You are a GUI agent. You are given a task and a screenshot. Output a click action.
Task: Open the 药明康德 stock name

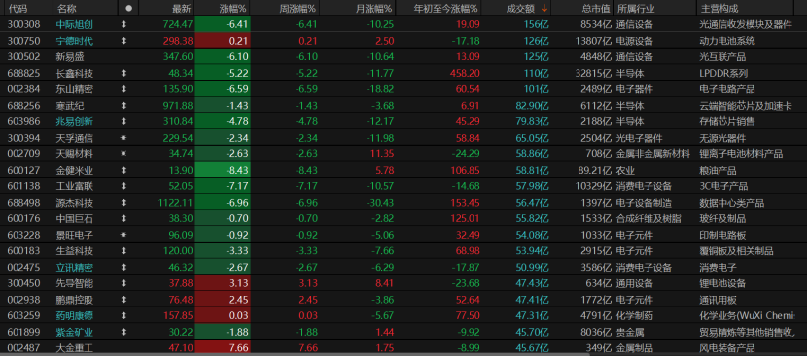(75, 316)
